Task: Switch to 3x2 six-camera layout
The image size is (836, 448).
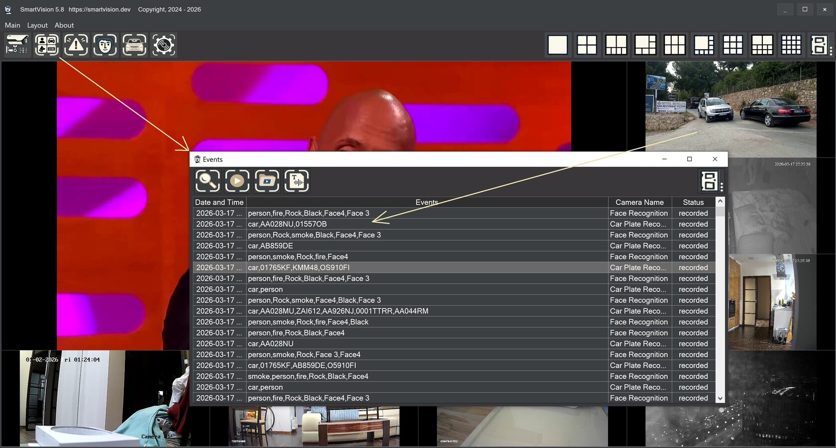Action: [x=675, y=45]
